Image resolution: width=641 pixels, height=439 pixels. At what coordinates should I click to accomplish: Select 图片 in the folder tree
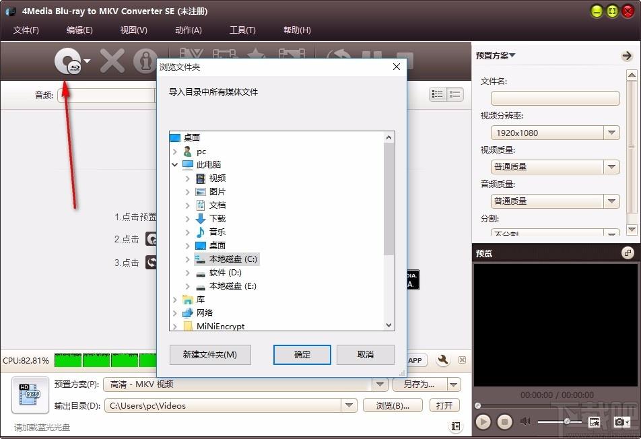point(217,192)
